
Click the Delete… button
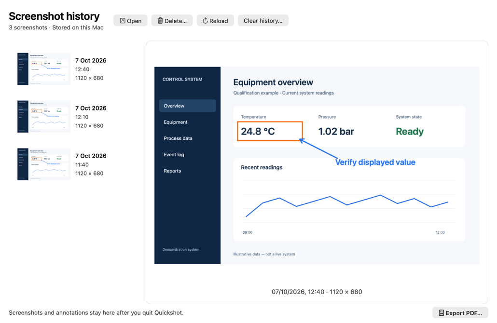(x=172, y=21)
